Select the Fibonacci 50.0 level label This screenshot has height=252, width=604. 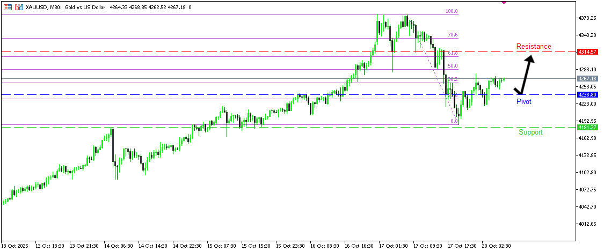[x=453, y=66]
